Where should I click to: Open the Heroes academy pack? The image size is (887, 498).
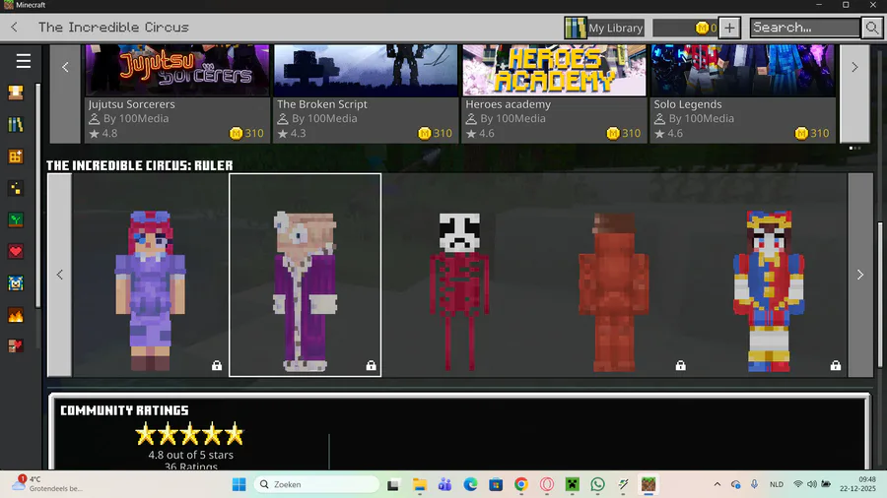coord(554,93)
